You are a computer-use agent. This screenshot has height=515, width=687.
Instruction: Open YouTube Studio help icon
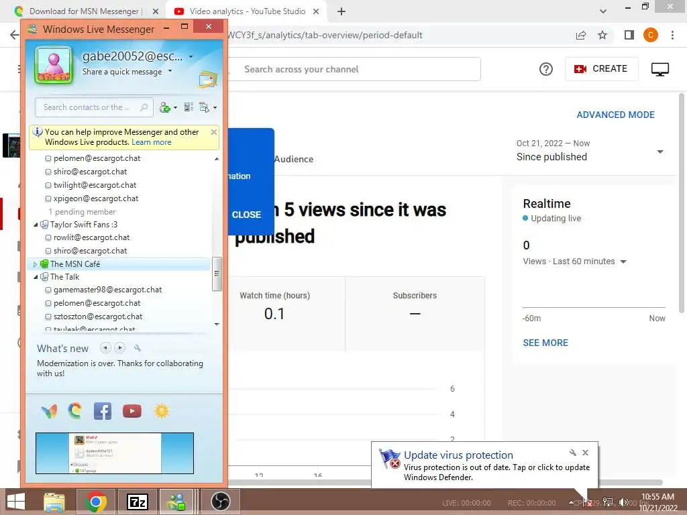[546, 69]
